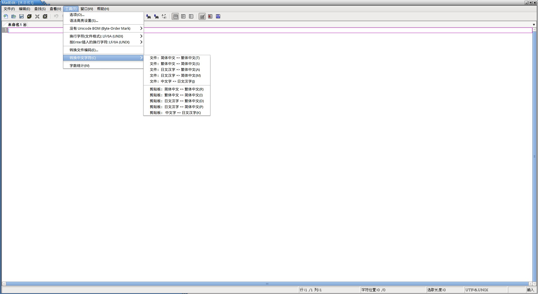Switch to the 未命名1 document tab

click(x=15, y=25)
